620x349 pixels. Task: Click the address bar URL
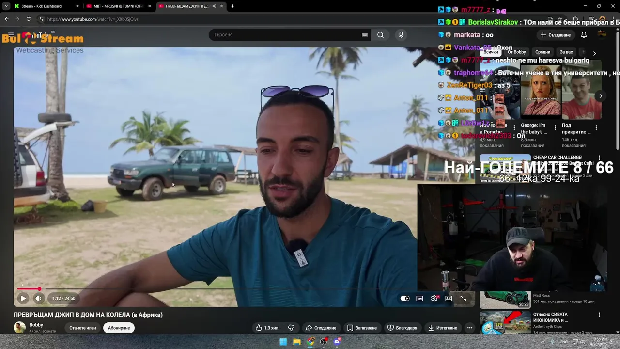93,19
